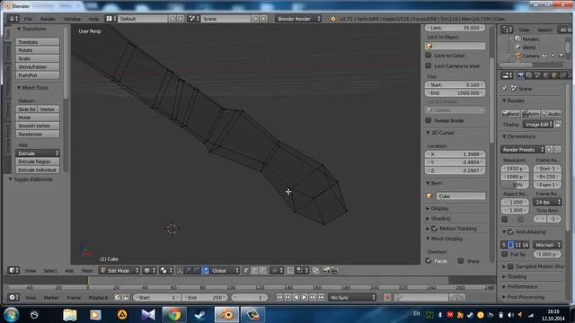The image size is (575, 323).
Task: Enable Lock Camera to View checkbox
Action: [x=429, y=65]
